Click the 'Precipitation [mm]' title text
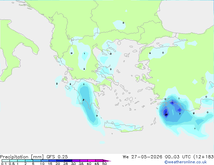Screen dimensions: 214x165 tap(22, 157)
